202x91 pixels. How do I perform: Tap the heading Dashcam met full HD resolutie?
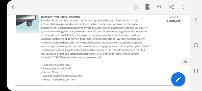pos(61,17)
